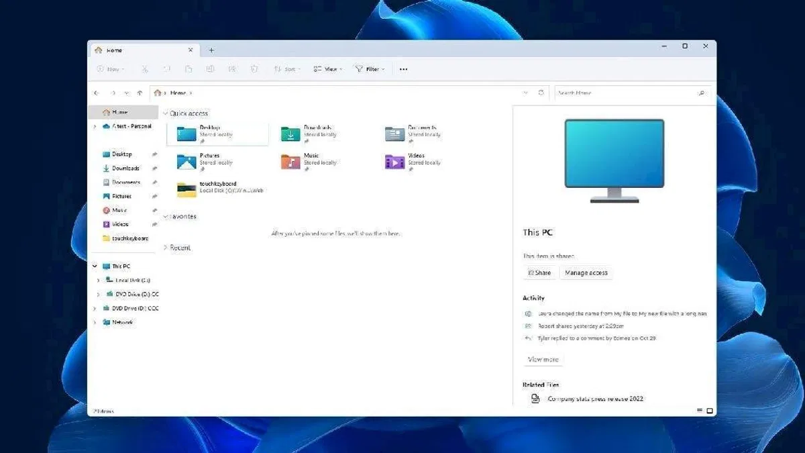Open the three-dot See more menu
Image resolution: width=805 pixels, height=453 pixels.
[x=403, y=69]
